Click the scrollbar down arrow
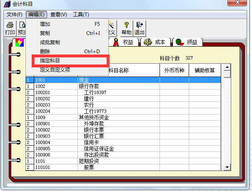Image resolution: width=252 pixels, height=191 pixels. [227, 167]
